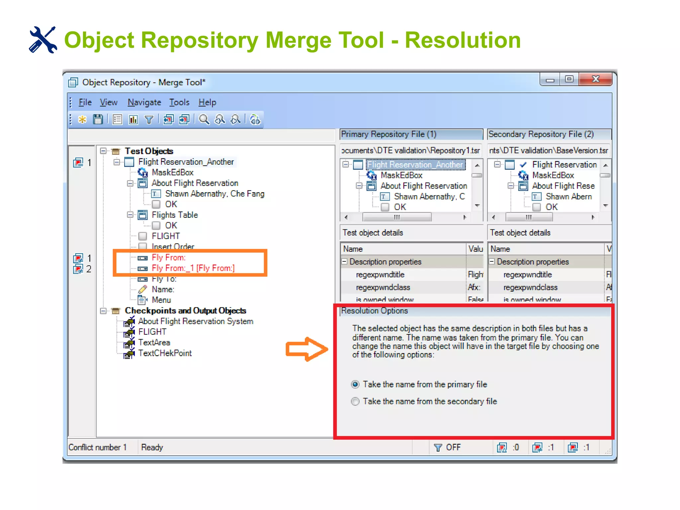Click the status bar filter OFF funnel icon
Screen dimensions: 680x510
[438, 448]
